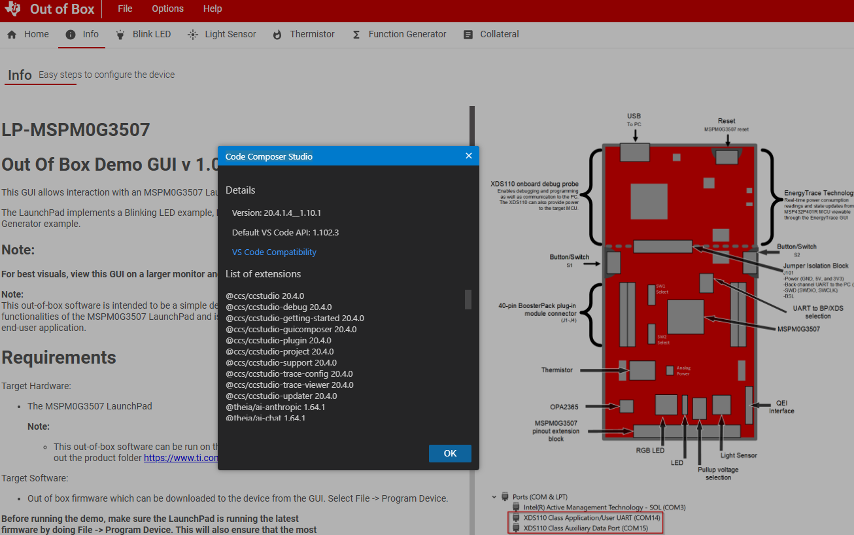
Task: Open the VS Code Compatibility link
Action: pyautogui.click(x=274, y=252)
